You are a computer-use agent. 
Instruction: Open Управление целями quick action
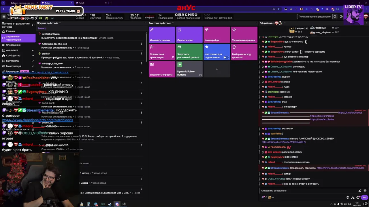[244, 35]
